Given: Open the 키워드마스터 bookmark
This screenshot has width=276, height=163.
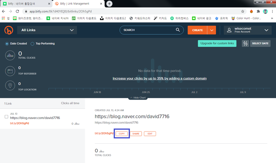Looking at the screenshot, I should 140,18.
